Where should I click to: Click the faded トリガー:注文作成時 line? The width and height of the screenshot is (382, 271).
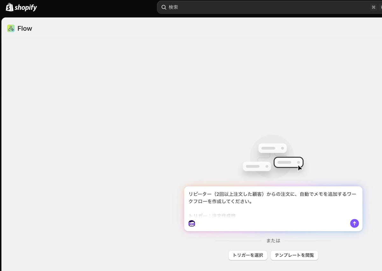[x=212, y=216]
